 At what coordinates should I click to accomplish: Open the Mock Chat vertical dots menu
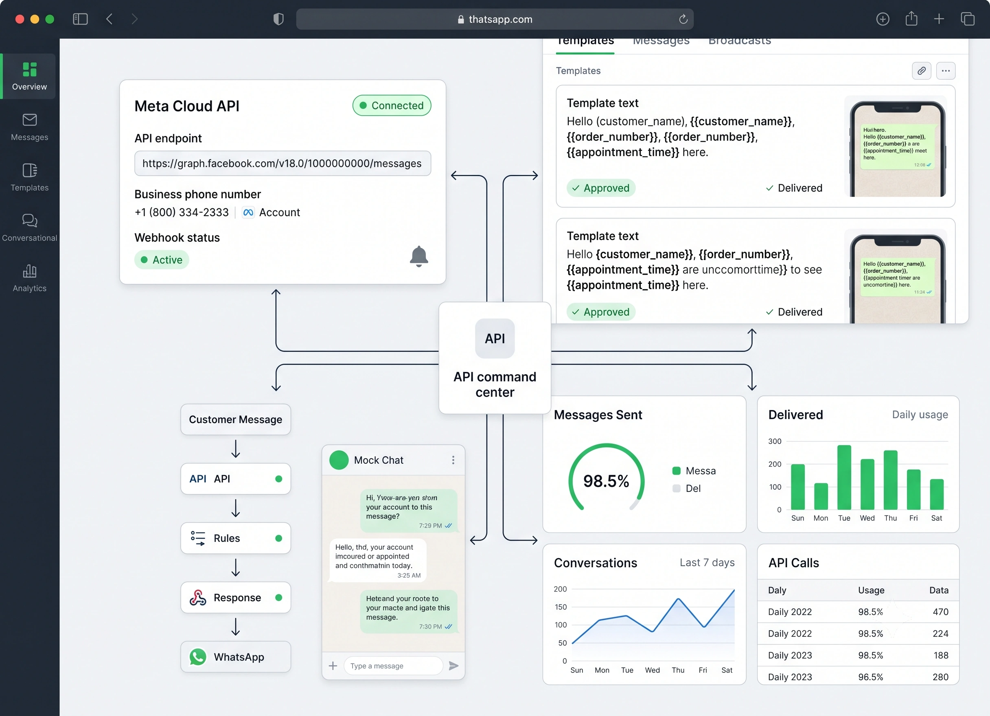tap(453, 460)
